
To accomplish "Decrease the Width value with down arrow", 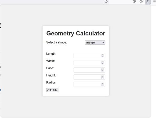I will point(102,63).
